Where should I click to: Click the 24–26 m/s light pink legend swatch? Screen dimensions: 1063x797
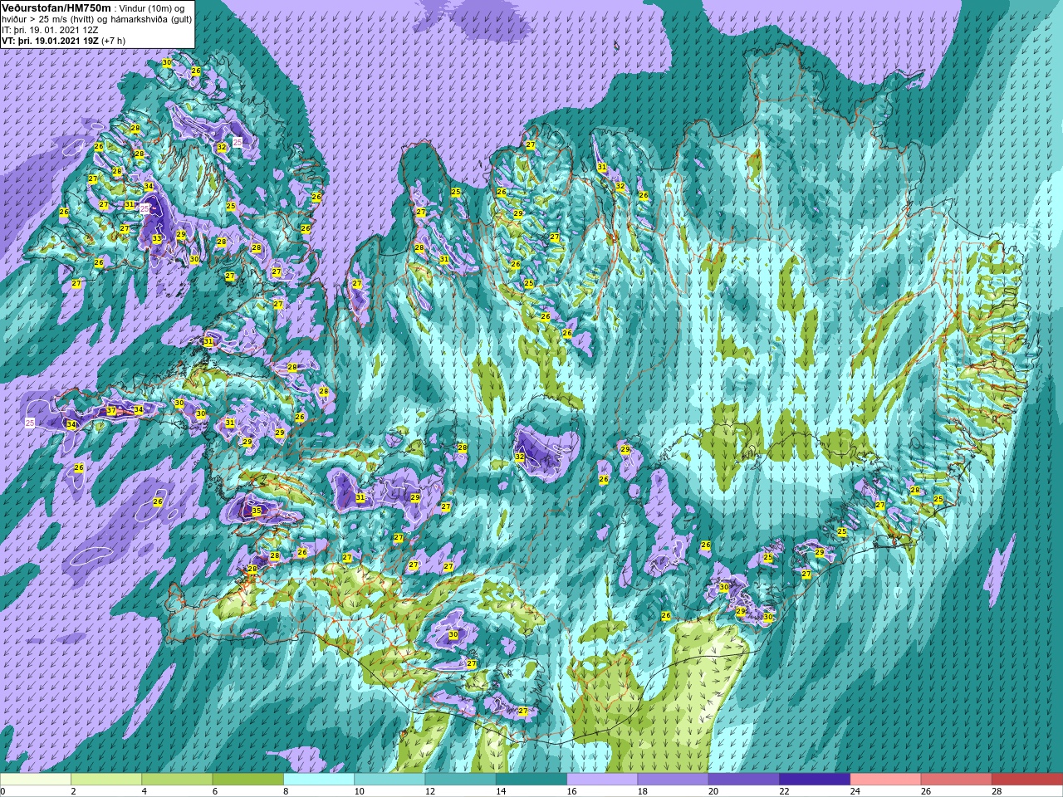[885, 780]
